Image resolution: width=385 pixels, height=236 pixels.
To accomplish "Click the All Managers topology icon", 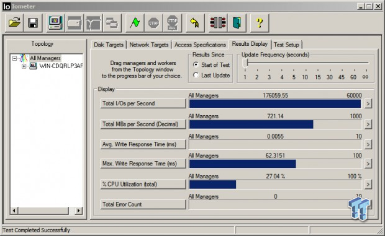I will point(24,58).
